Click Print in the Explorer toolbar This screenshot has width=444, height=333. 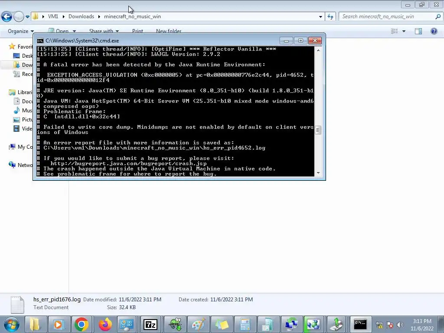tap(137, 31)
